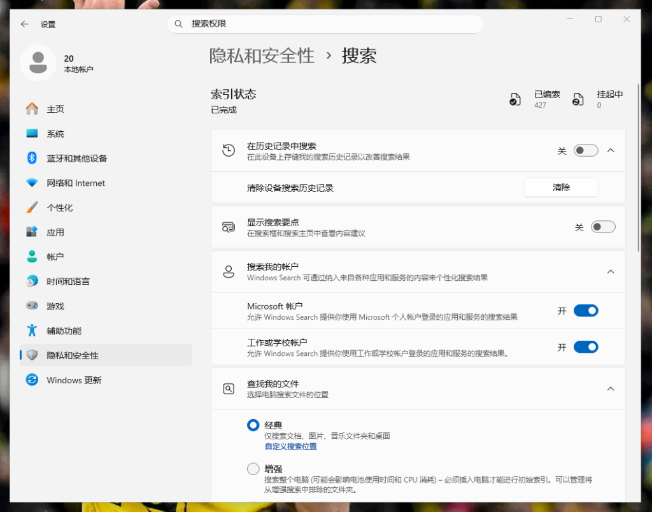Click the Wi-Fi icon for 网络和 Internet

click(32, 183)
